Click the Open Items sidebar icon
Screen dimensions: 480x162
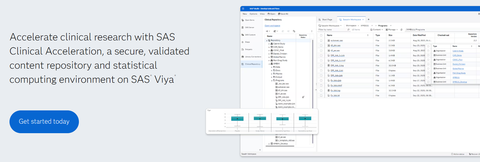tap(243, 20)
